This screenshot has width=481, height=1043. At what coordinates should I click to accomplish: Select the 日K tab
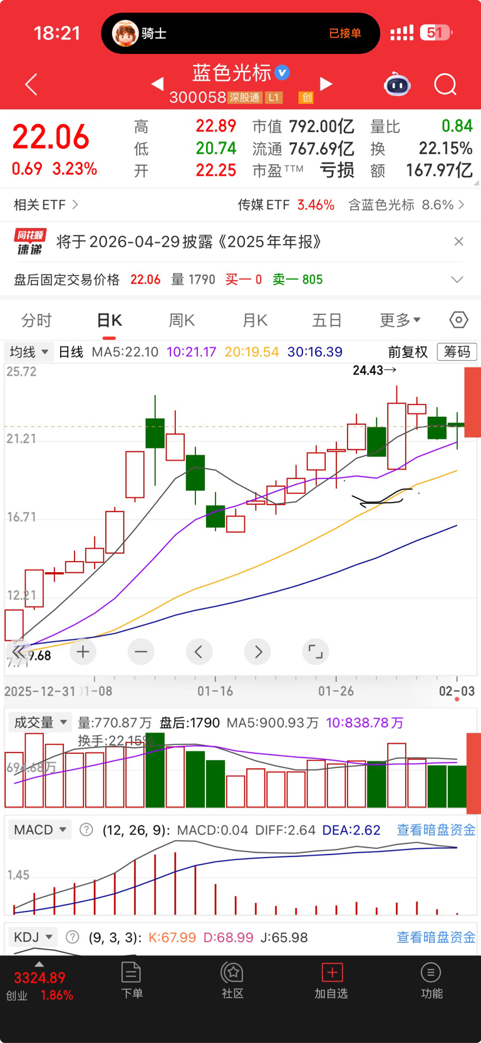pos(109,320)
